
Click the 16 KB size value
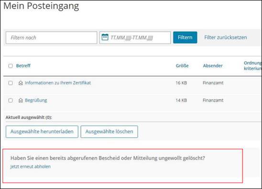coord(181,83)
